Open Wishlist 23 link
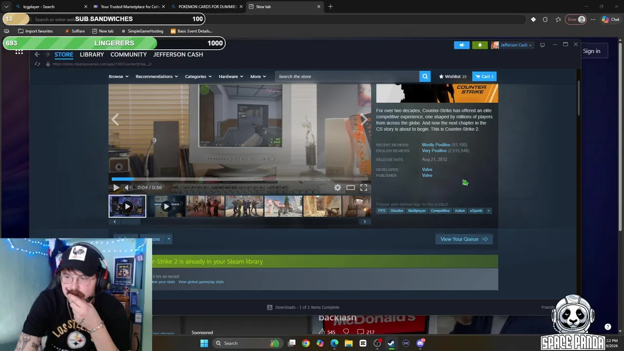The image size is (624, 351). pyautogui.click(x=452, y=77)
